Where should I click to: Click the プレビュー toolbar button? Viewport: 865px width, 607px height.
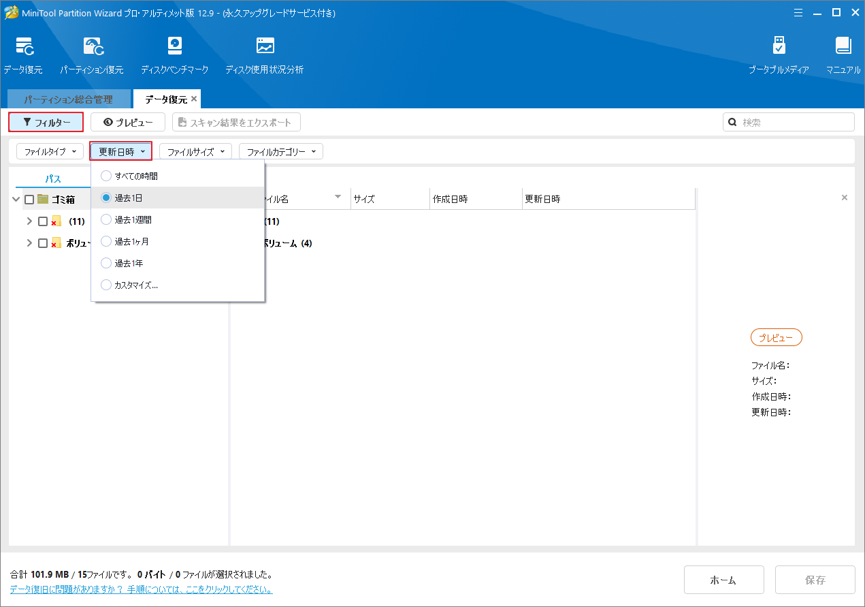coord(128,122)
